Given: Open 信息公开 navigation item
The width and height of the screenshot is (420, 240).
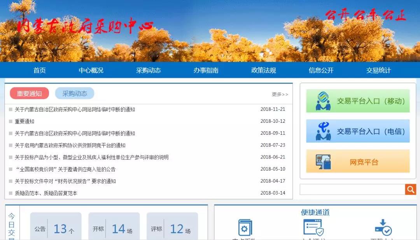Looking at the screenshot, I should 321,70.
